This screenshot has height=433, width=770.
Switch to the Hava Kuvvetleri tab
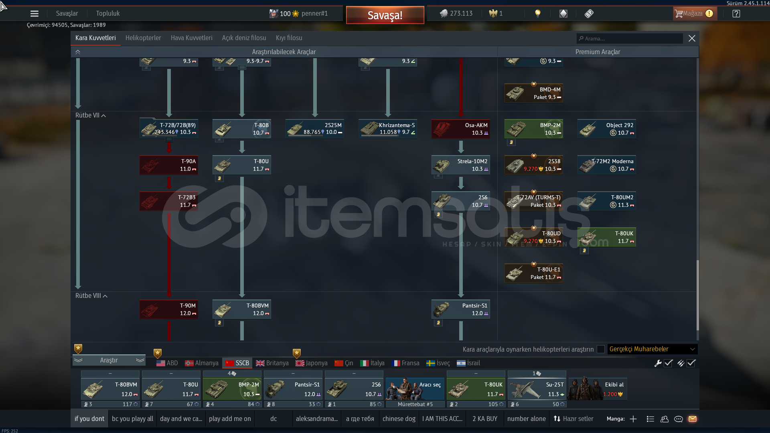pyautogui.click(x=192, y=38)
